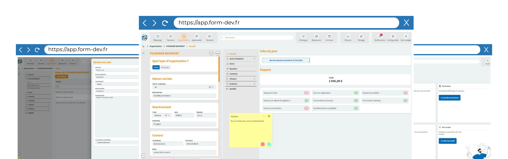
Task: Open the Plannings calendar icon
Action: point(158,37)
